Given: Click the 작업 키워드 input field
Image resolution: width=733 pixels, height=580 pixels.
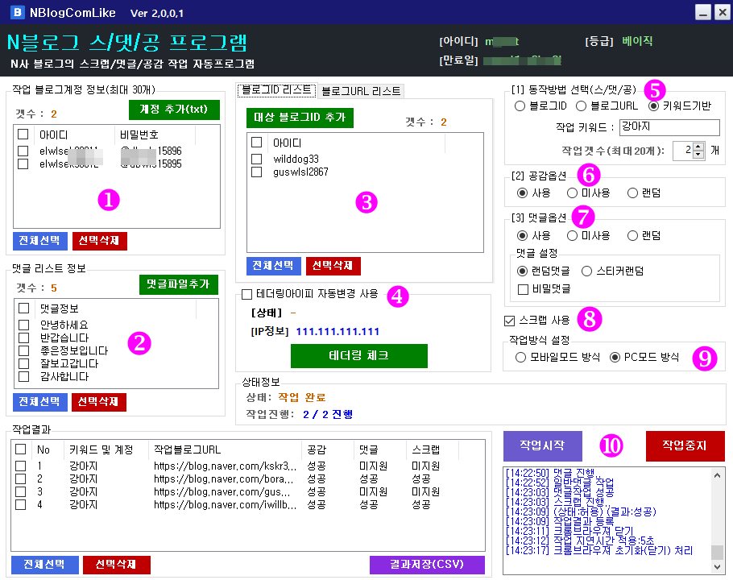Looking at the screenshot, I should tap(669, 127).
